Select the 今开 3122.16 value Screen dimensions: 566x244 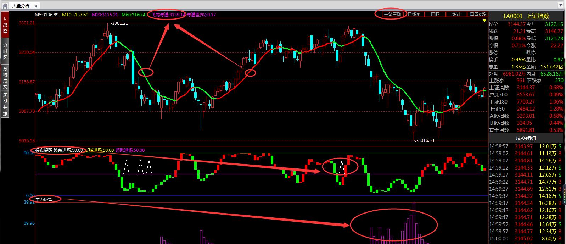[554, 24]
